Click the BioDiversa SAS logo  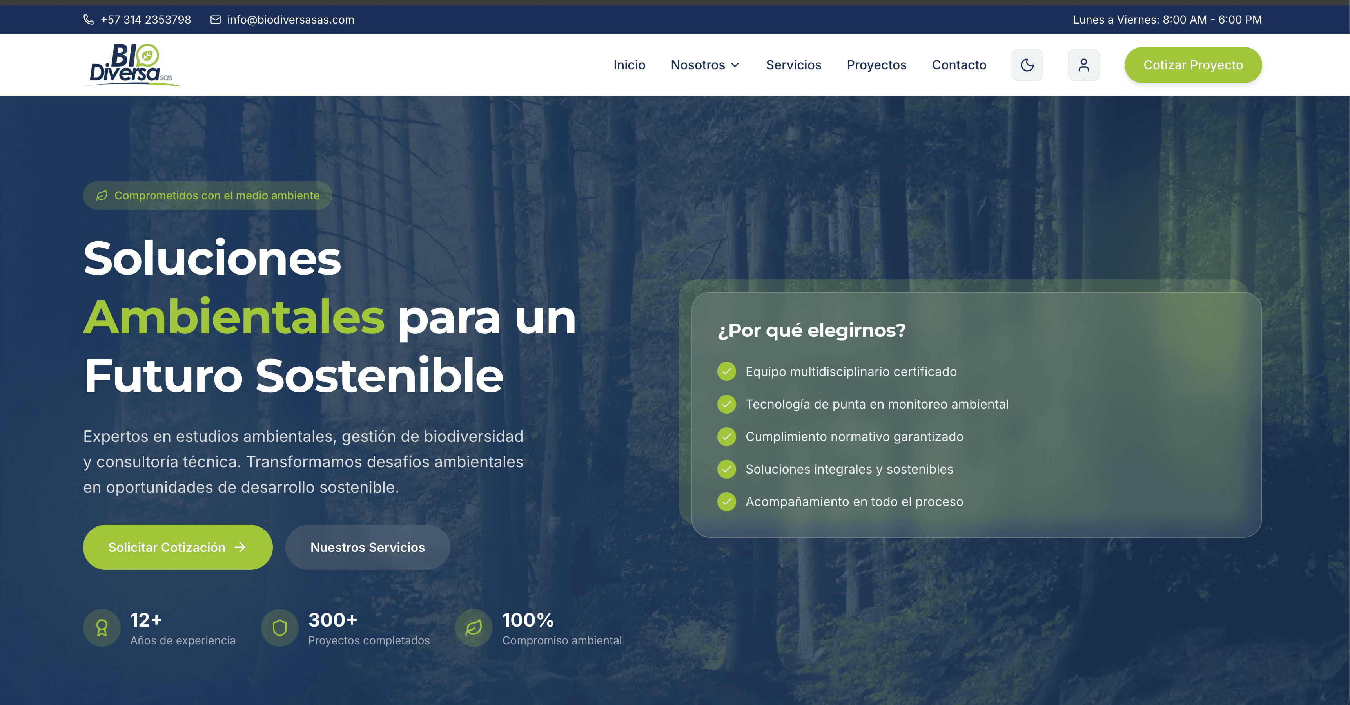click(x=131, y=64)
